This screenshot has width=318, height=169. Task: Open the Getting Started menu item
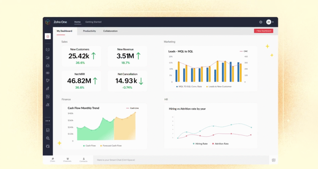[93, 22]
